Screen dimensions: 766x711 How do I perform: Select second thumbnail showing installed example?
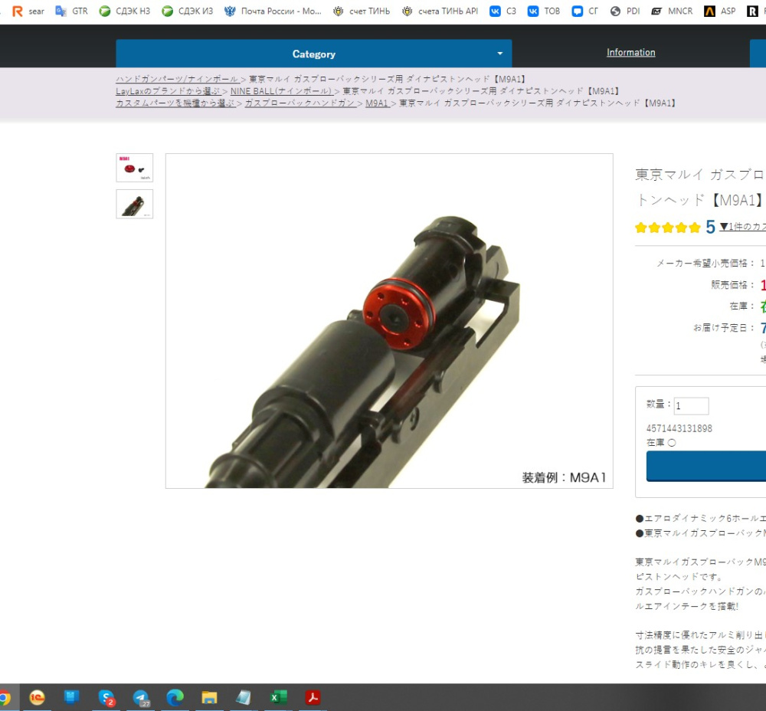[134, 204]
